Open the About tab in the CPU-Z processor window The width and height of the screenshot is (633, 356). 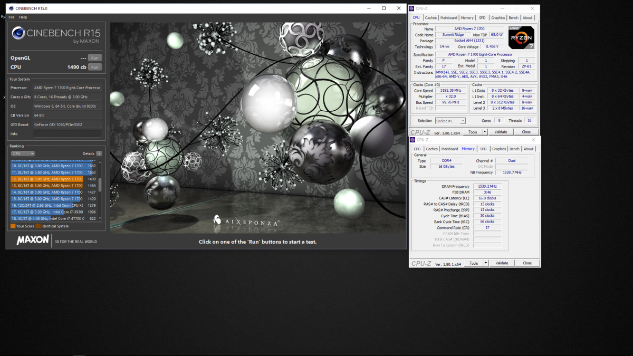pos(527,17)
